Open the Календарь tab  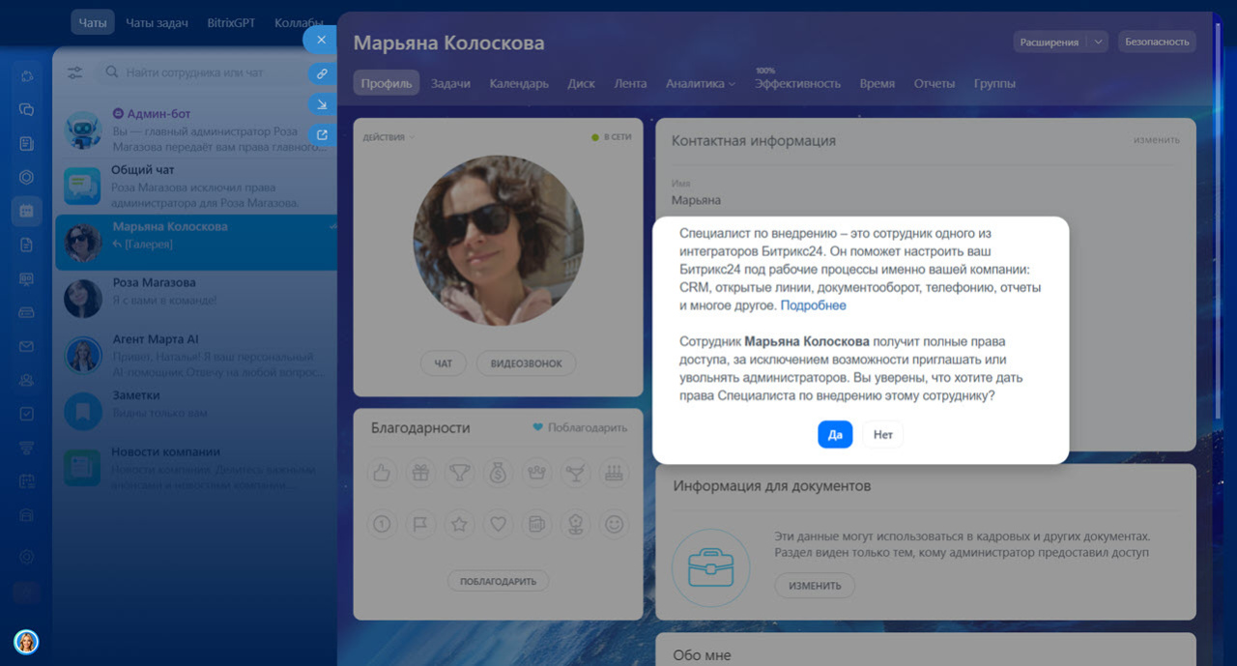click(519, 84)
